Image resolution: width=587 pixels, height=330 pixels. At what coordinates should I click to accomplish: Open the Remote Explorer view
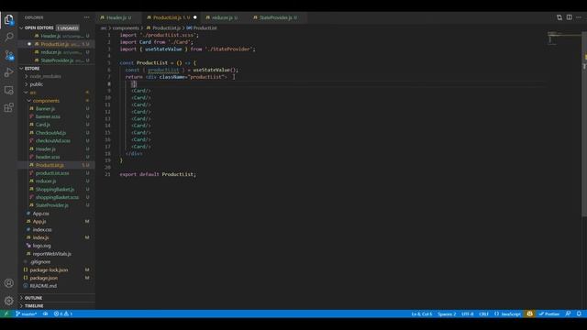(x=8, y=90)
